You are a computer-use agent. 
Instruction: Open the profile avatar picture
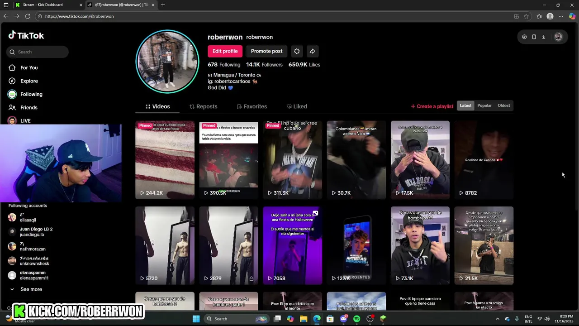click(167, 62)
